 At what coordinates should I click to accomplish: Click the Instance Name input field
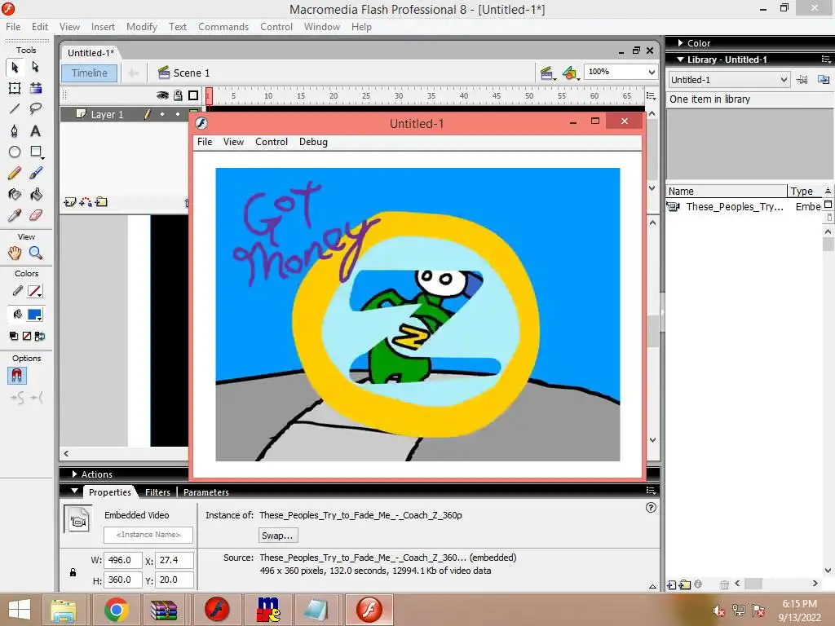(148, 535)
